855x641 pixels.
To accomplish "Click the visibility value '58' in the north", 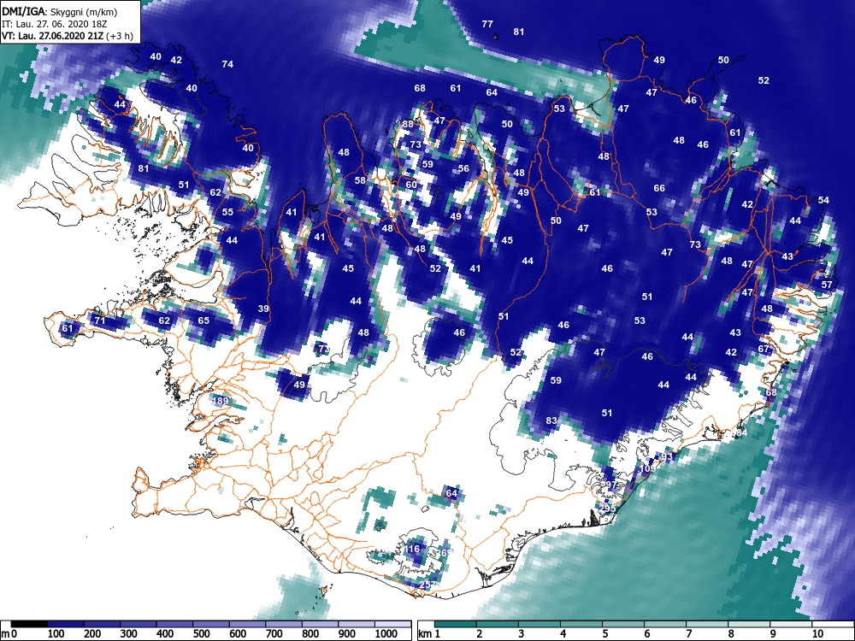I will coord(360,180).
